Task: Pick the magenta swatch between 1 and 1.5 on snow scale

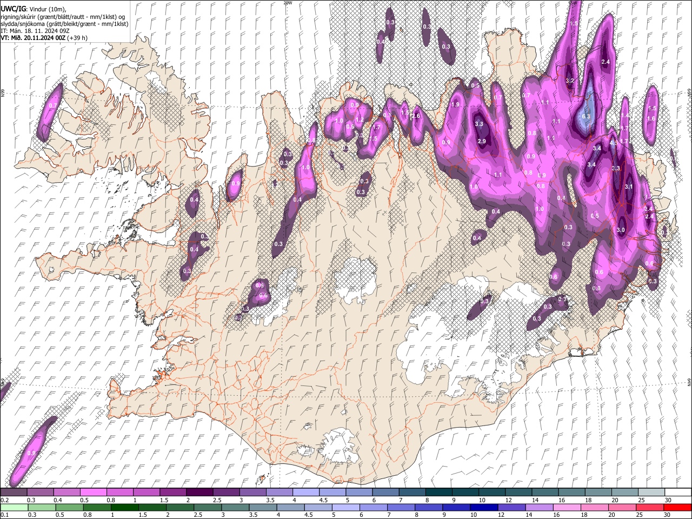Action: [146, 492]
